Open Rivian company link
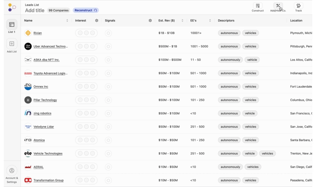The height and width of the screenshot is (187, 316). click(38, 33)
